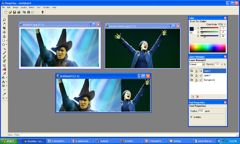Select the Ellipse selection tool
The height and width of the screenshot is (144, 240).
click(4, 44)
